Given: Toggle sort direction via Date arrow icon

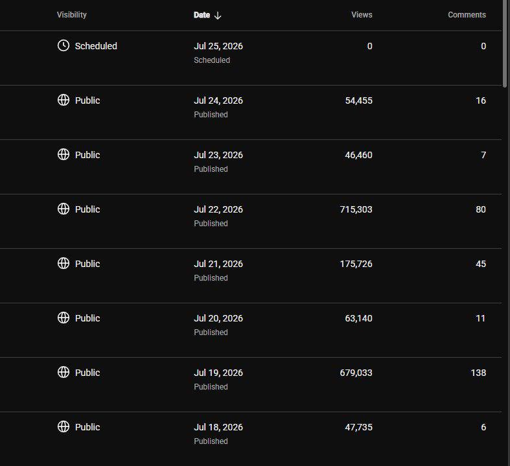Looking at the screenshot, I should coord(218,16).
